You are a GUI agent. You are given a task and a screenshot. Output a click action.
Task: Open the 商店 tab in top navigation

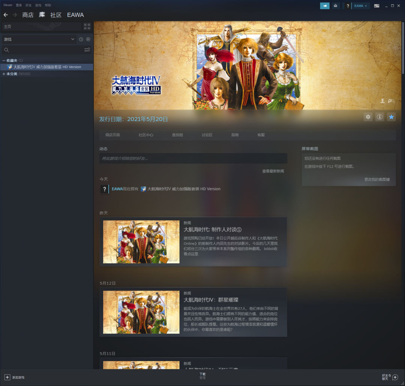[28, 15]
